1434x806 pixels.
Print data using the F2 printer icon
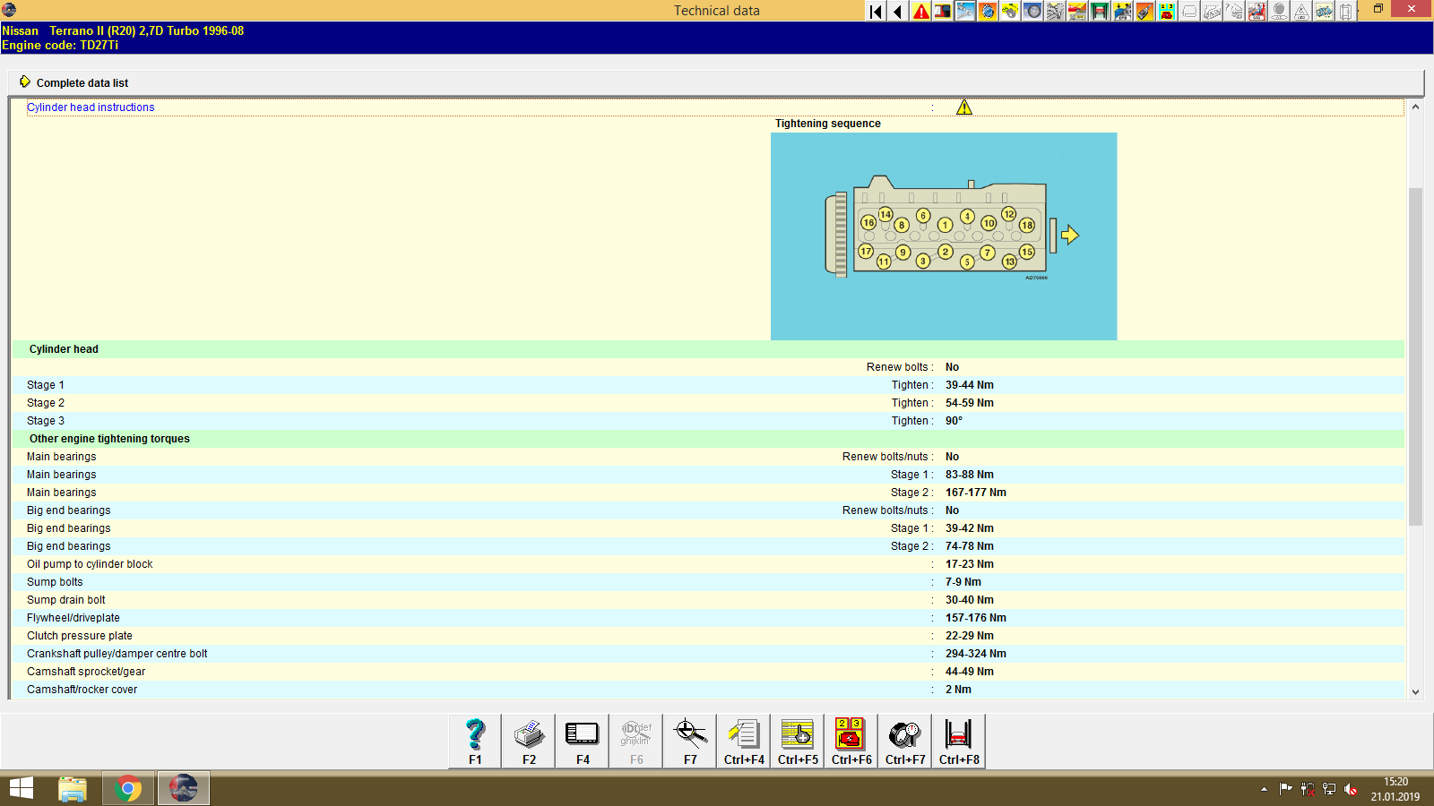pos(528,741)
